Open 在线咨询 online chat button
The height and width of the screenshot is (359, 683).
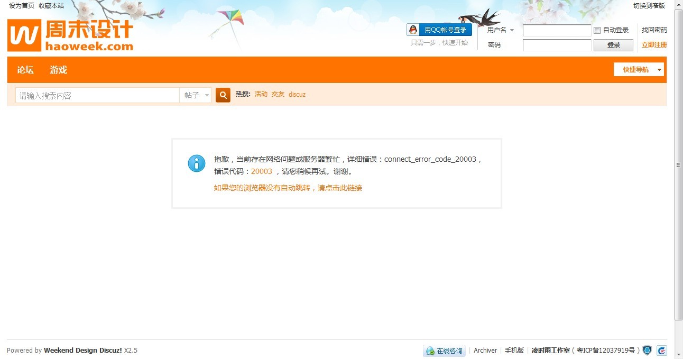445,351
